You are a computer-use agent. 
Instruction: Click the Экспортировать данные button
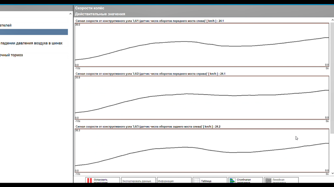(x=139, y=180)
